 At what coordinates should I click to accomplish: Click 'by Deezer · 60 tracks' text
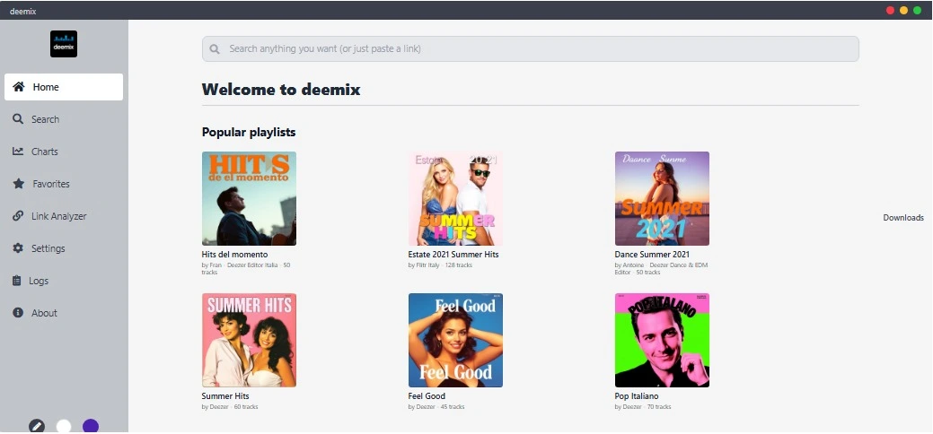coord(230,407)
